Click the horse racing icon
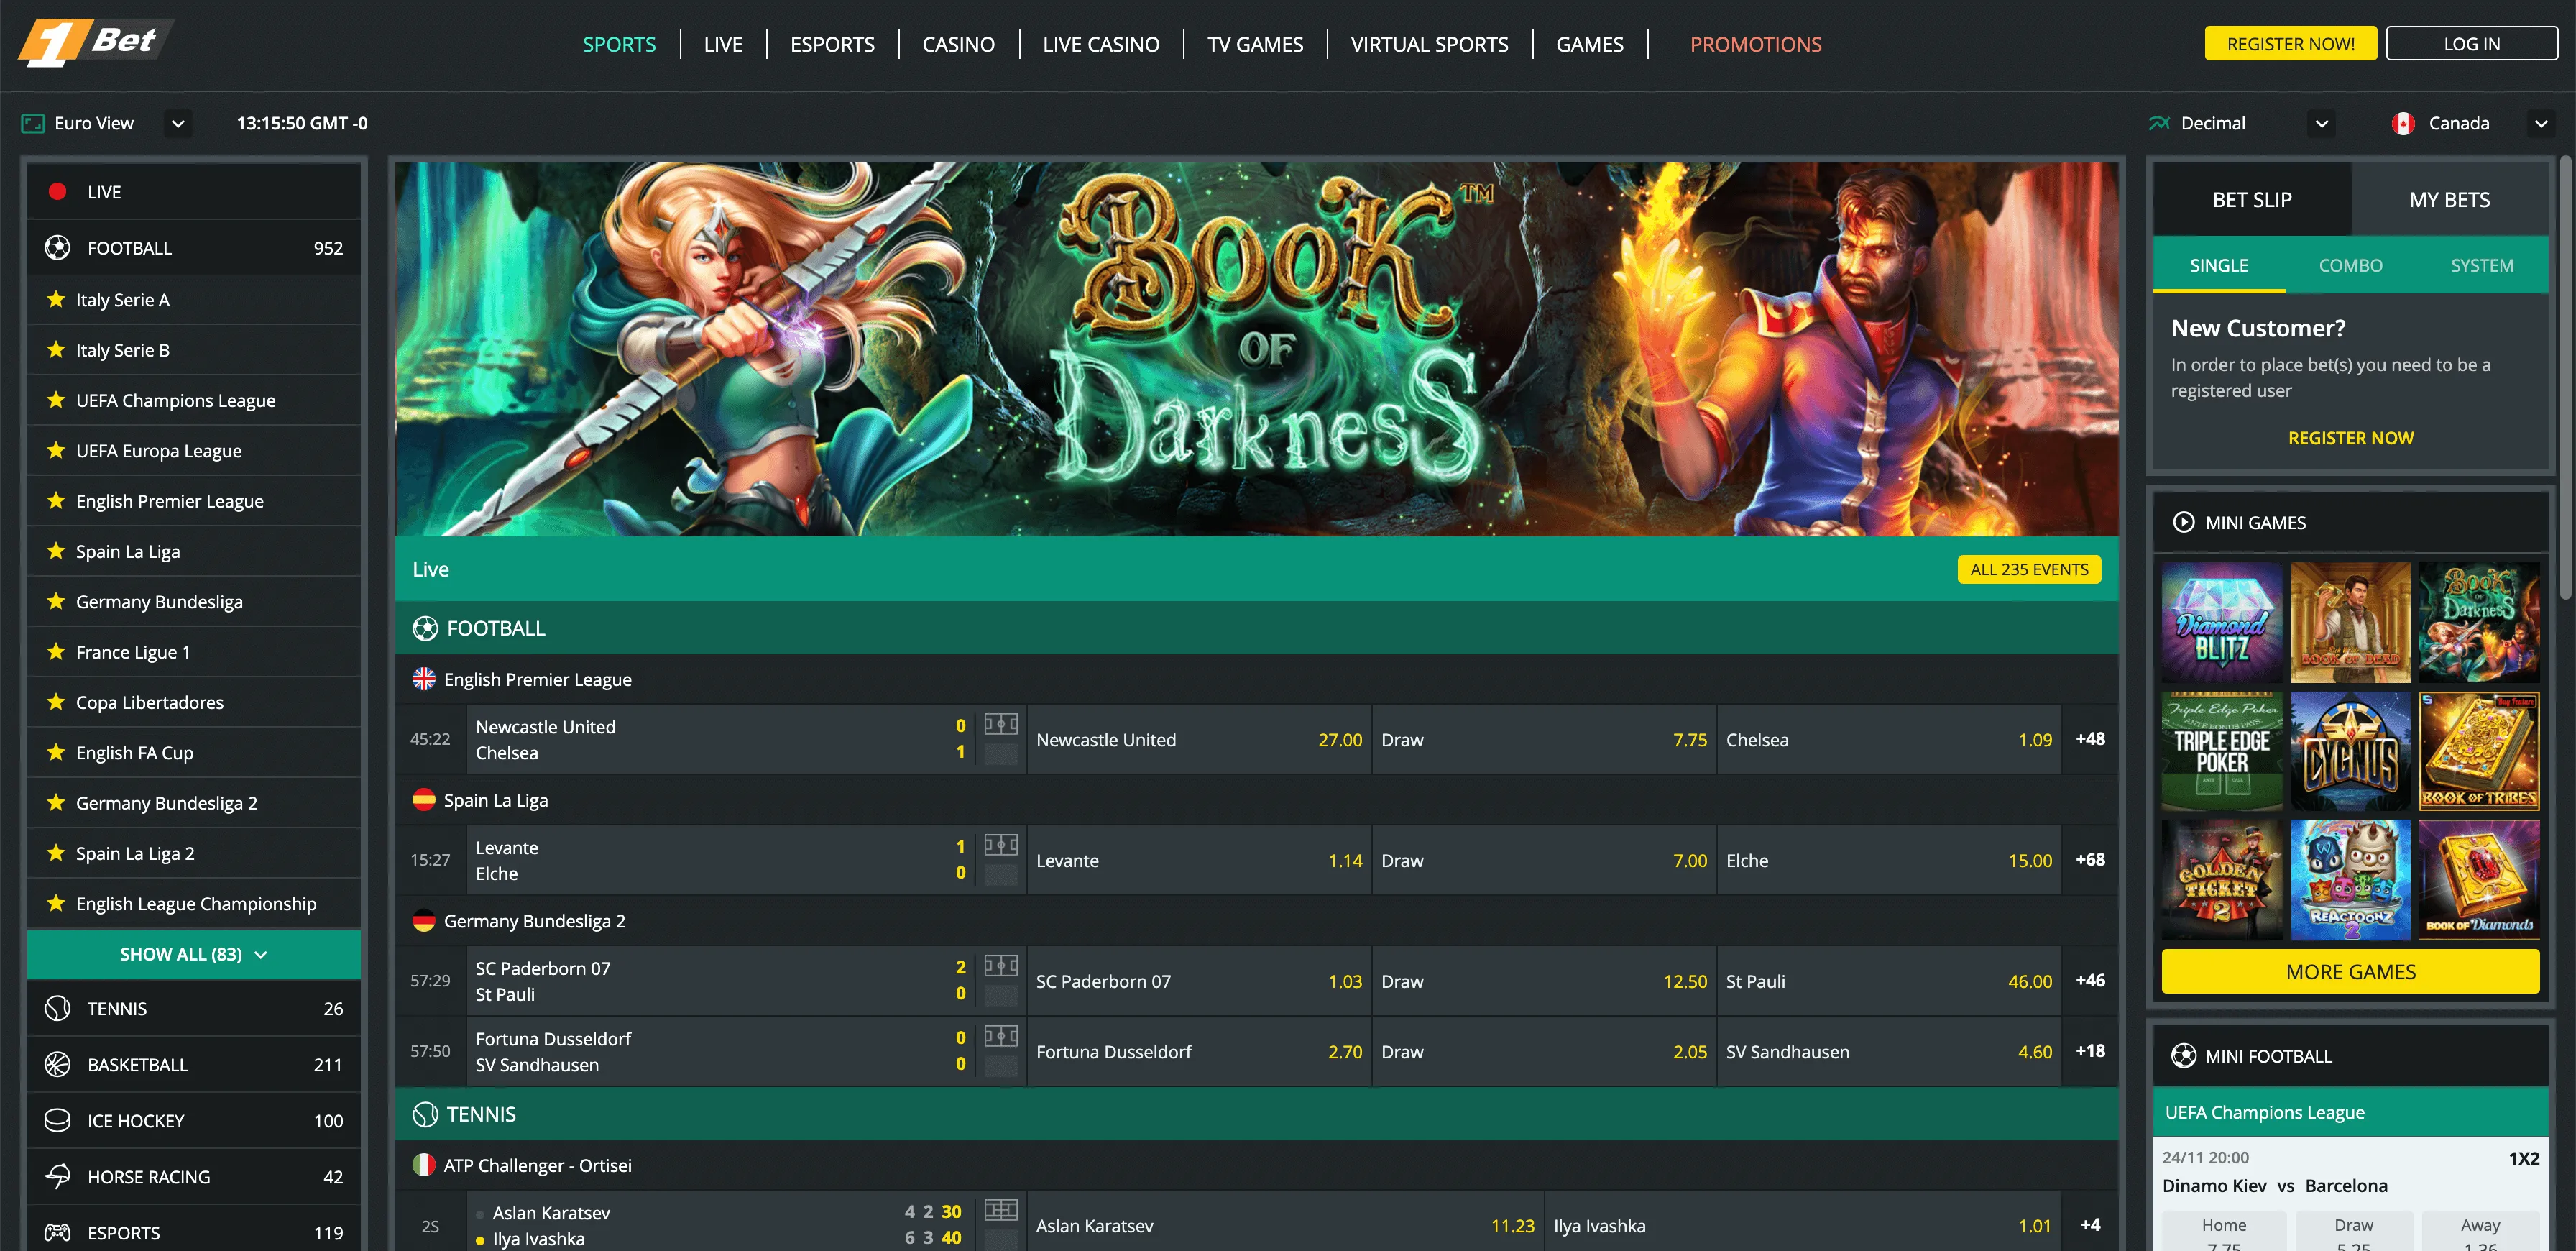The width and height of the screenshot is (2576, 1251). click(57, 1176)
